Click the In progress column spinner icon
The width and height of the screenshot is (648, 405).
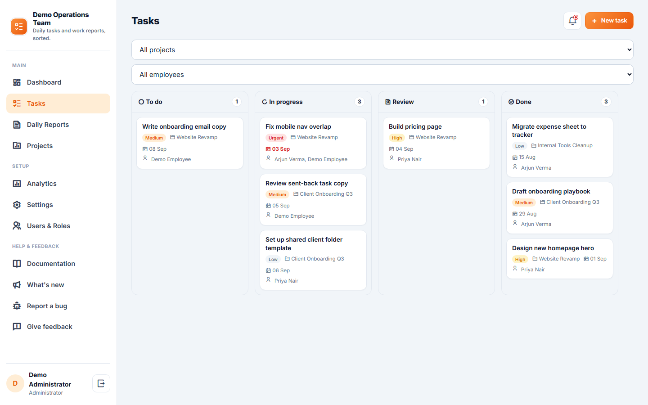coord(265,102)
